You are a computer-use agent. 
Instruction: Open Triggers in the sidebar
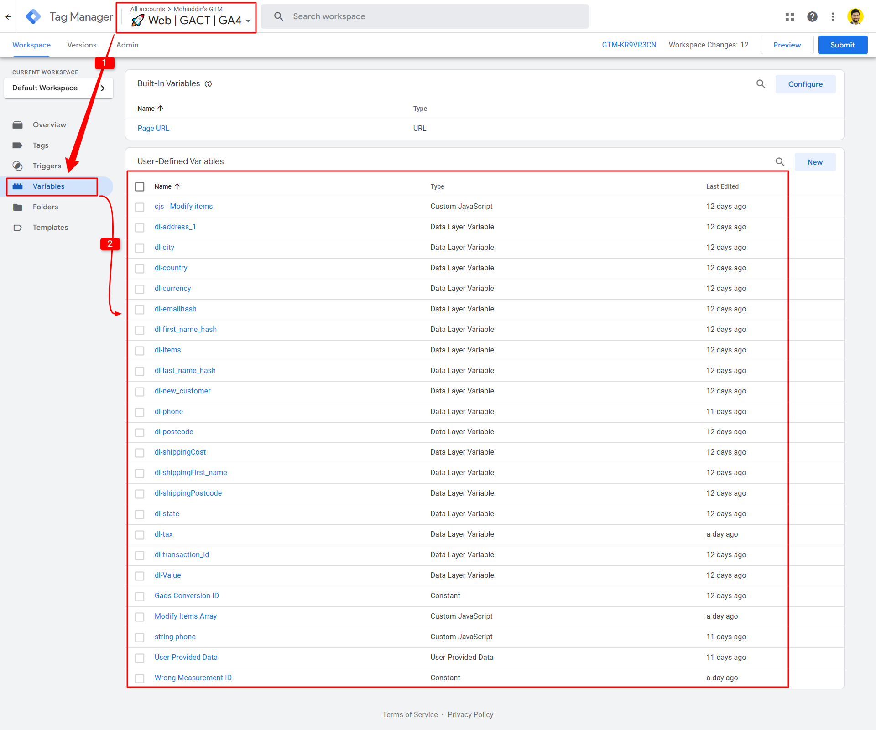click(x=47, y=166)
